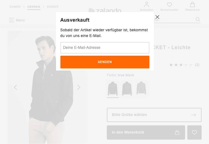The width and height of the screenshot is (209, 144).
Task: Open the Warenkorb bag icon
Action: (x=192, y=5)
